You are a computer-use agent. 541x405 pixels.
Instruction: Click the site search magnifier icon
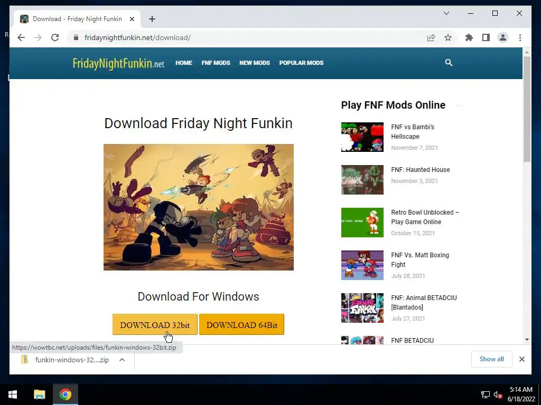(x=449, y=63)
